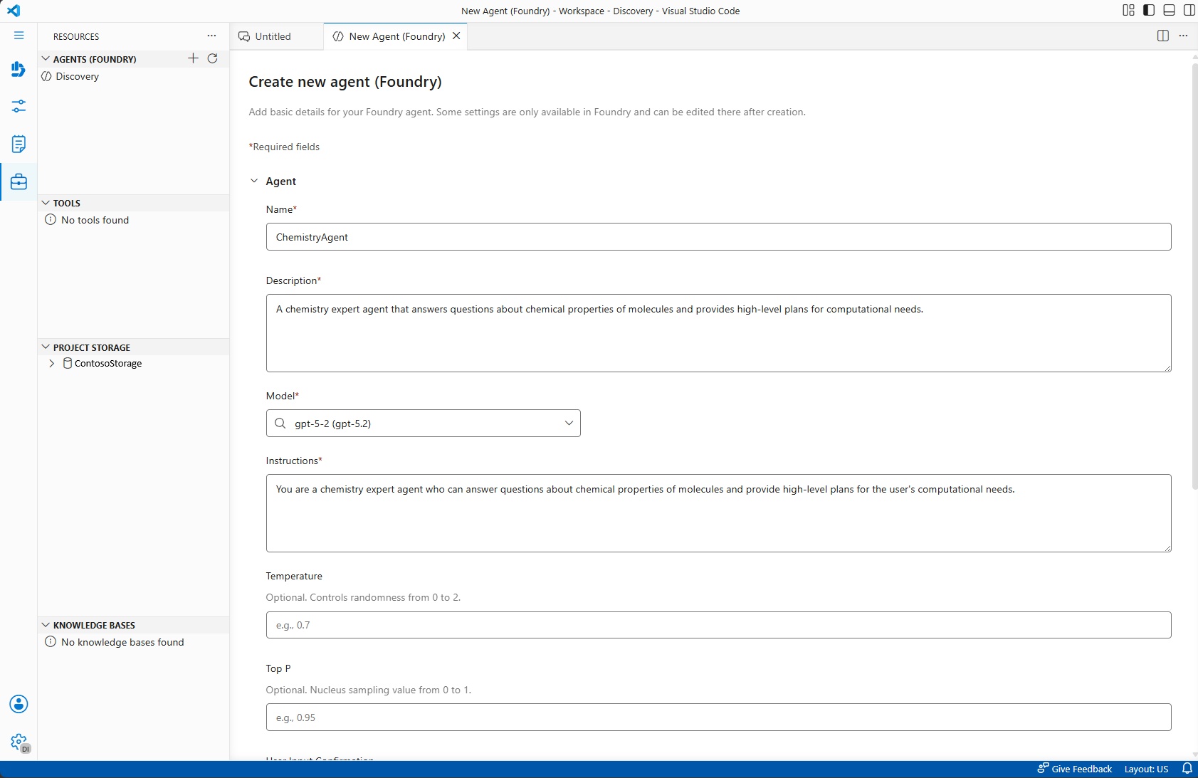The width and height of the screenshot is (1198, 778).
Task: Collapse the Agents (Foundry) section
Action: [x=46, y=59]
